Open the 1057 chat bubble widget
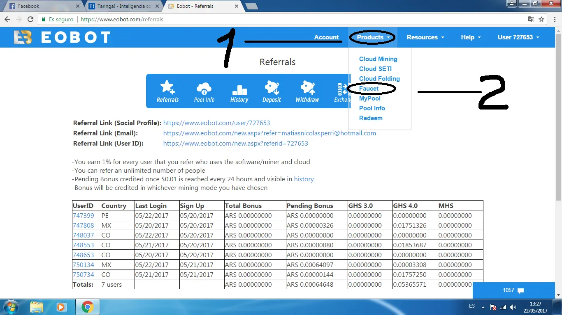The width and height of the screenshot is (562, 315). coord(513,290)
